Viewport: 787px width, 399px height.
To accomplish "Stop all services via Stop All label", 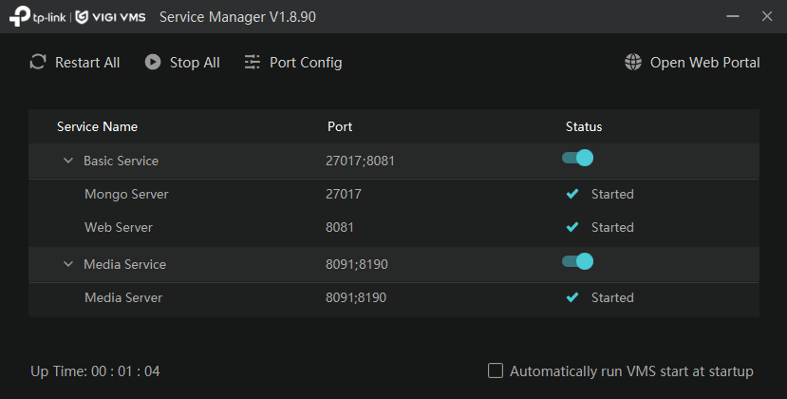I will 195,63.
